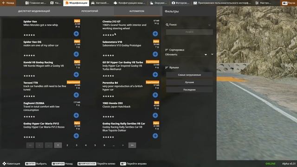Viewport: 297px width, 167px height.
Task: Go to page 2
Action: 67,145
